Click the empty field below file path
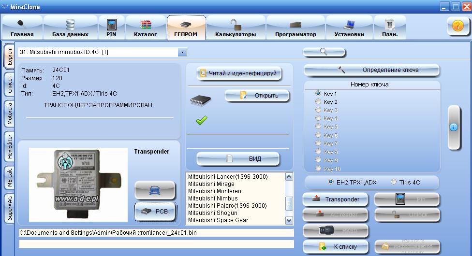 click(x=157, y=243)
